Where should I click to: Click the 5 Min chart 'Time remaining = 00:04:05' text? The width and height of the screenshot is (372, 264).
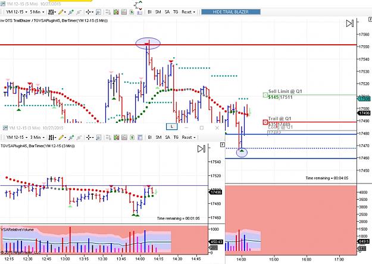pyautogui.click(x=327, y=178)
